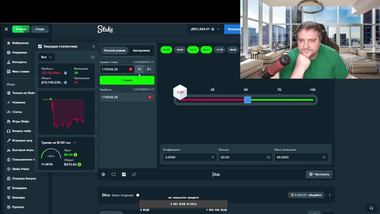This screenshot has width=380, height=214.
Task: Click the red section of dice slider
Action: 211,100
